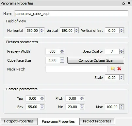Increase the camera Pitch value

[x=82, y=97]
